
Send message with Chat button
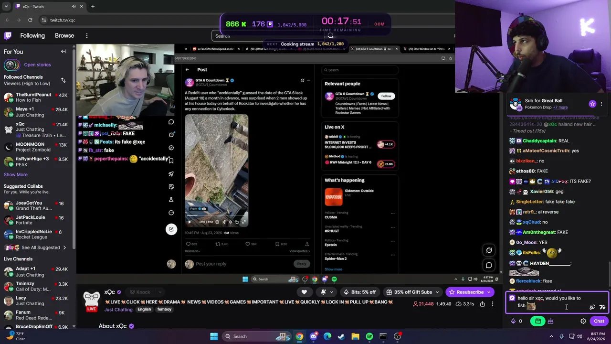[x=599, y=321]
